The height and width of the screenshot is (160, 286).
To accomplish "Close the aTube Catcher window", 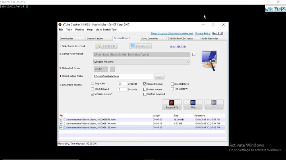I will 223,25.
